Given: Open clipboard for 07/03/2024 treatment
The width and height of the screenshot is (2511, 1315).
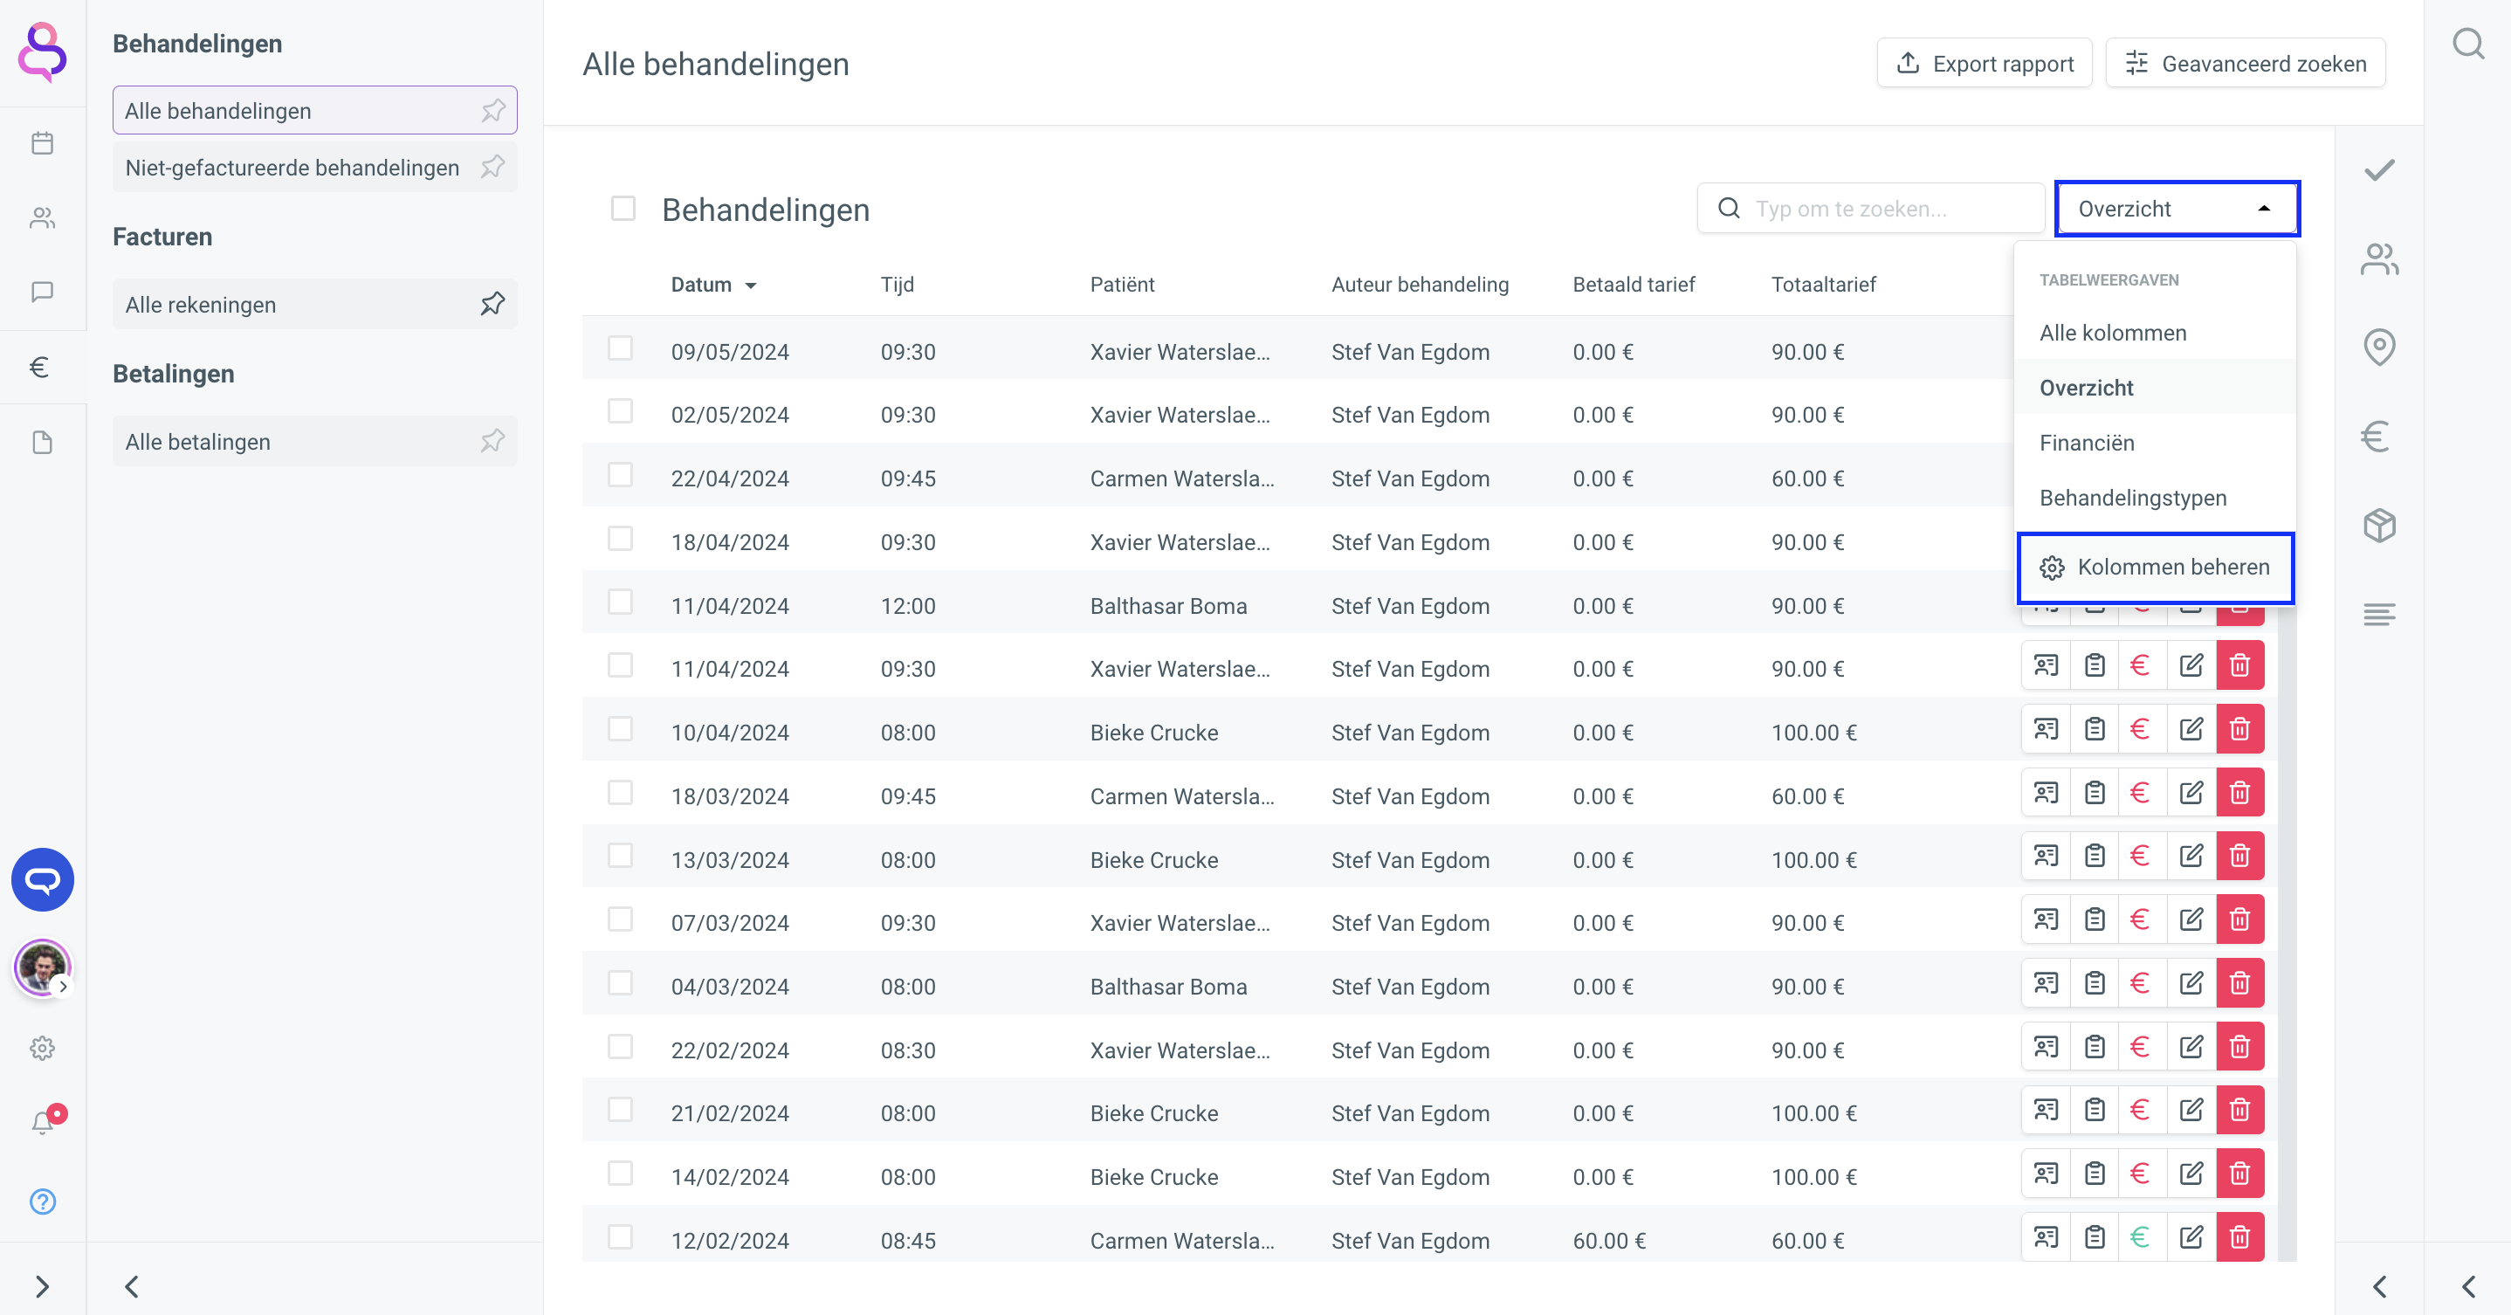Looking at the screenshot, I should click(2094, 919).
